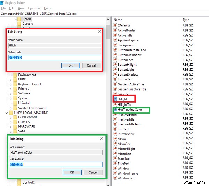Click the Value data field containing 0 120 215
Viewport: 209px width, 186px height.
(x=55, y=57)
